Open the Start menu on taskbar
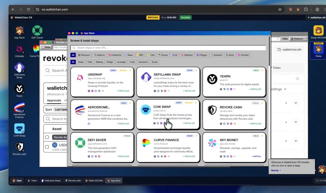This screenshot has width=326, height=193. (17, 181)
